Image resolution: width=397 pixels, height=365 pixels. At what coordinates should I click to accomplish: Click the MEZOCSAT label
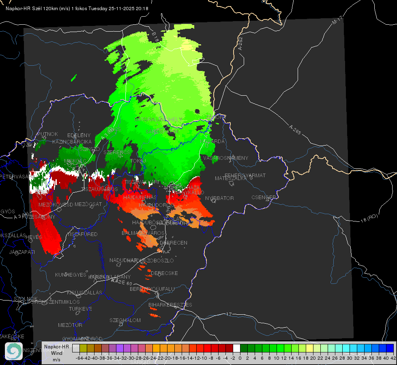pyautogui.click(x=88, y=204)
